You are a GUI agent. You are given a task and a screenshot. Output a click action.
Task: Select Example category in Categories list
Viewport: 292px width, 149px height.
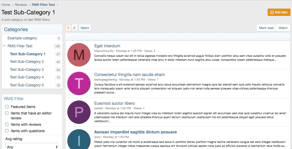tap(22, 38)
